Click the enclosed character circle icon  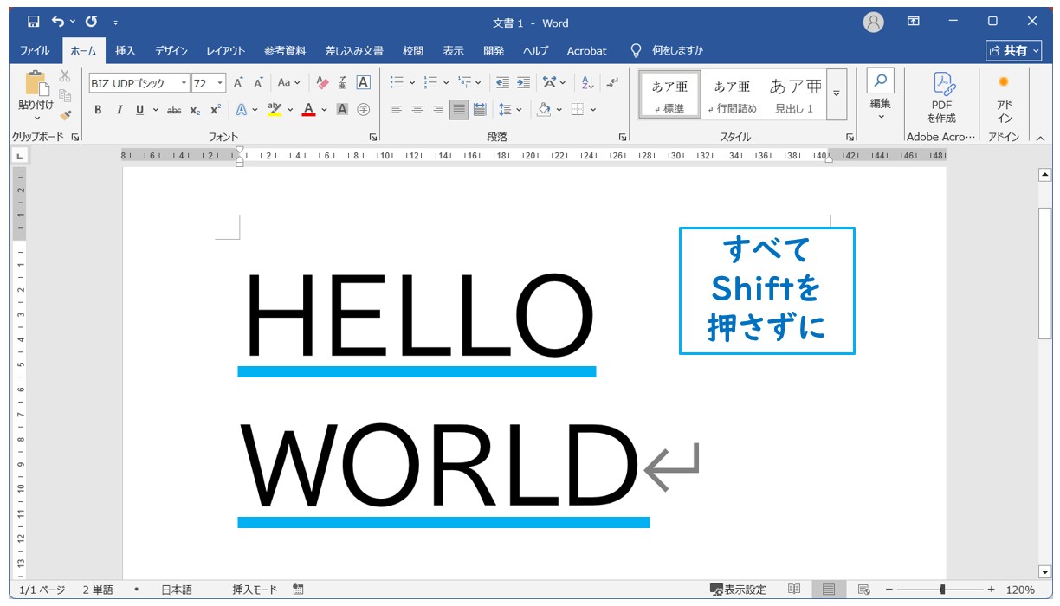pyautogui.click(x=364, y=109)
